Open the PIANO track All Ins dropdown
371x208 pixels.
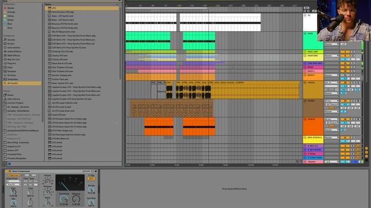(331, 101)
